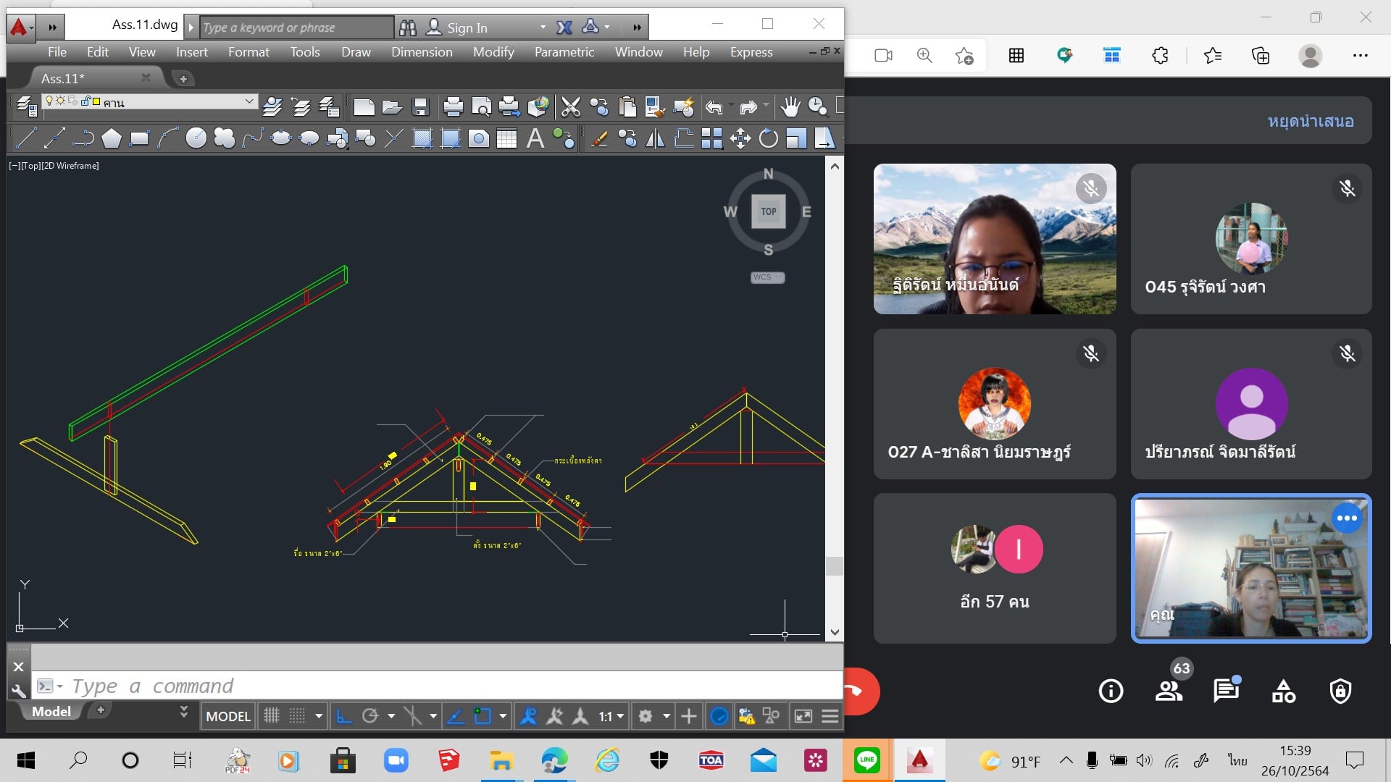Open the Dimension menu
This screenshot has height=782, width=1391.
coord(422,52)
